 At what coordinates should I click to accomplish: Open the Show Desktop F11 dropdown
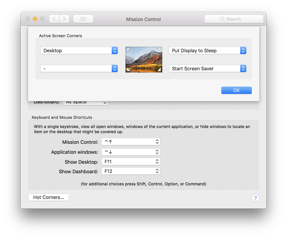pos(131,162)
